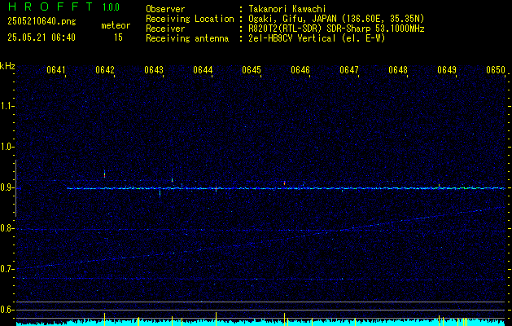The width and height of the screenshot is (512, 326).
Task: Click the 0643 time axis label
Action: [x=154, y=70]
